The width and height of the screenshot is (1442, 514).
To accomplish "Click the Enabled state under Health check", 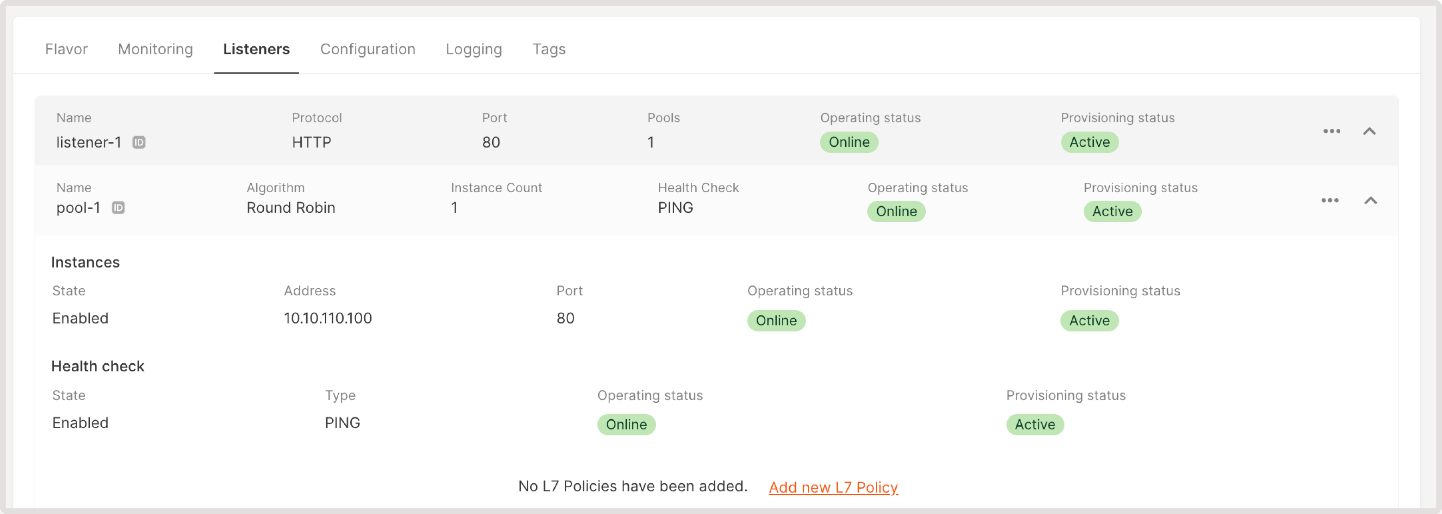I will click(80, 423).
